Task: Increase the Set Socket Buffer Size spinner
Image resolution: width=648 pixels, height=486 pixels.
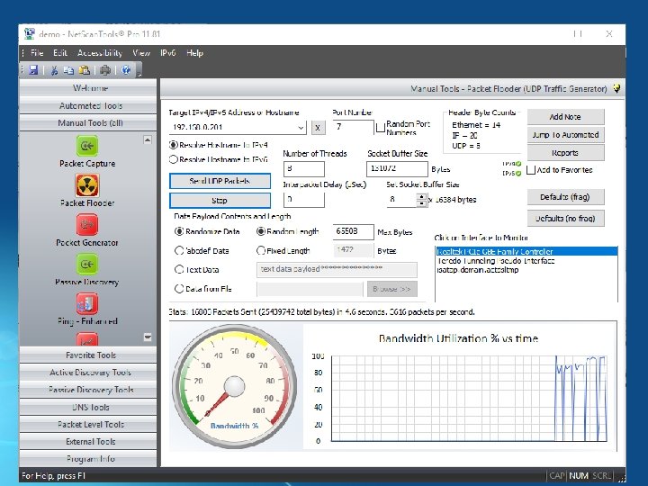Action: coord(419,196)
